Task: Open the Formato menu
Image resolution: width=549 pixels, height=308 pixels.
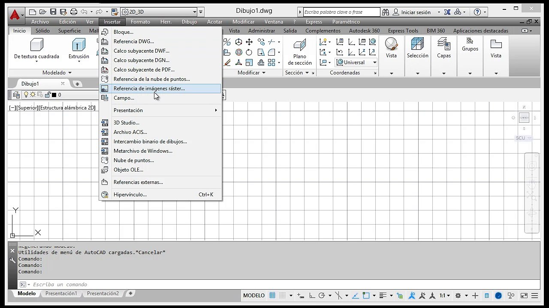Action: pyautogui.click(x=140, y=22)
